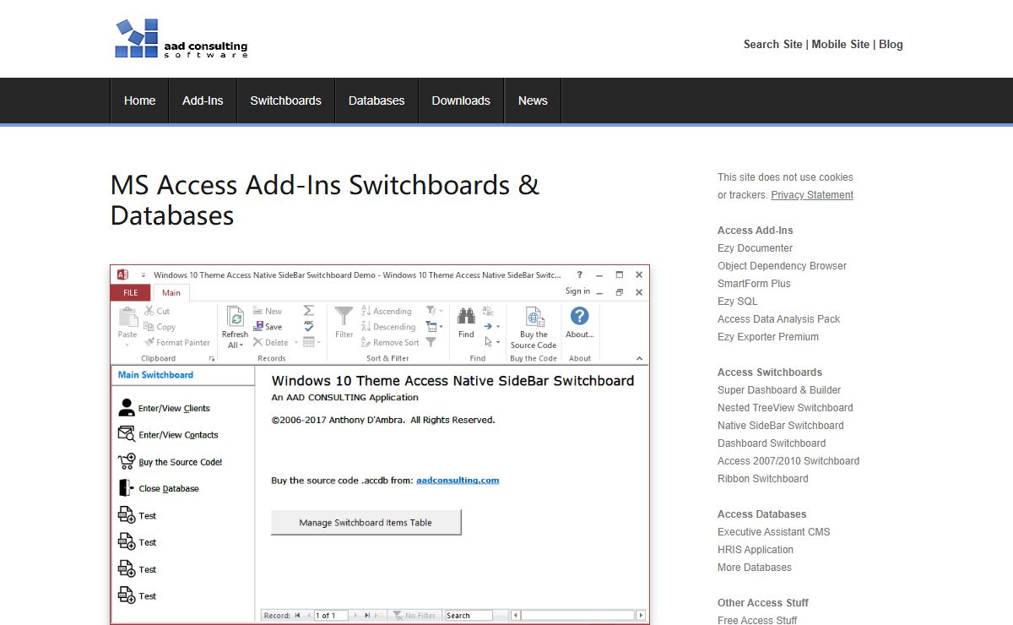1013x625 pixels.
Task: Click the No Filter indicator
Action: pyautogui.click(x=414, y=616)
